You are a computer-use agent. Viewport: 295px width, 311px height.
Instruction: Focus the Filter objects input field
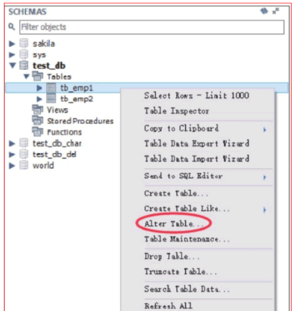(x=152, y=27)
